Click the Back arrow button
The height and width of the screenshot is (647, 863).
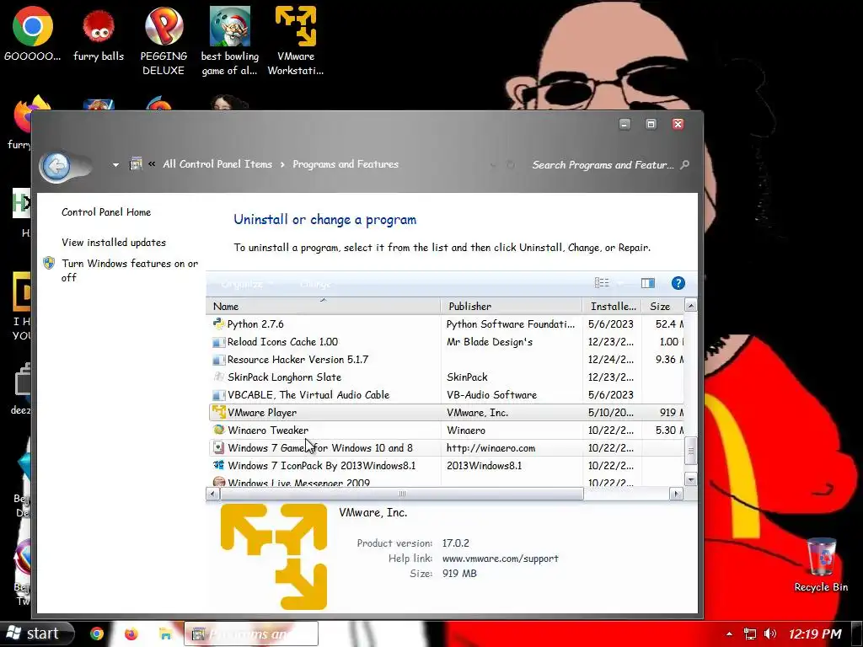(x=56, y=166)
